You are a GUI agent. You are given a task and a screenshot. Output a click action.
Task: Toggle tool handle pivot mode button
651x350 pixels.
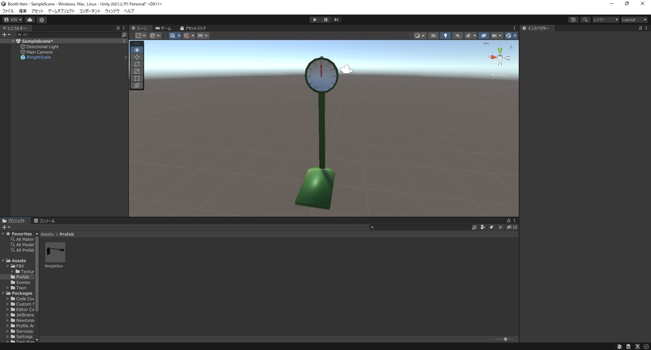pyautogui.click(x=140, y=36)
